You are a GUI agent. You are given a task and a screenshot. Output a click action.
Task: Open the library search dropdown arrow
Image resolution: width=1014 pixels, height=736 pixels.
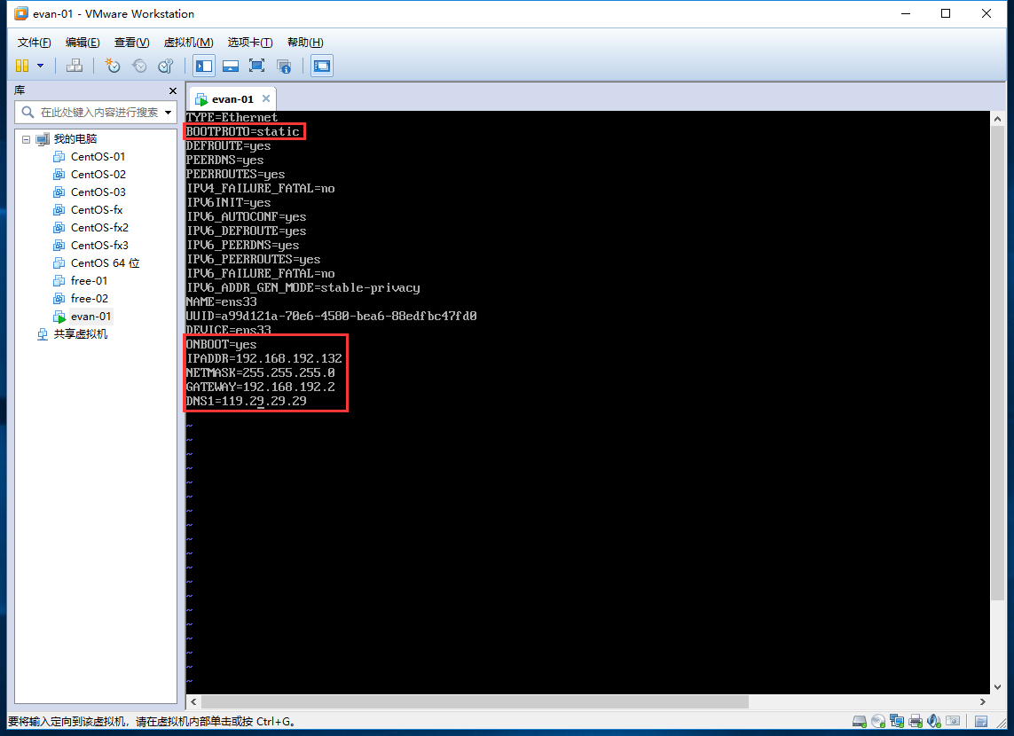[169, 113]
